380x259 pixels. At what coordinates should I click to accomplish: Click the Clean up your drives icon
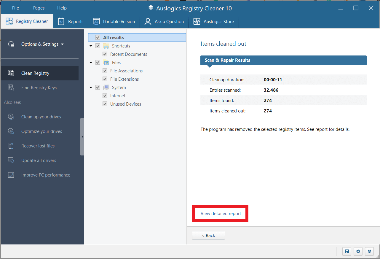(11, 117)
